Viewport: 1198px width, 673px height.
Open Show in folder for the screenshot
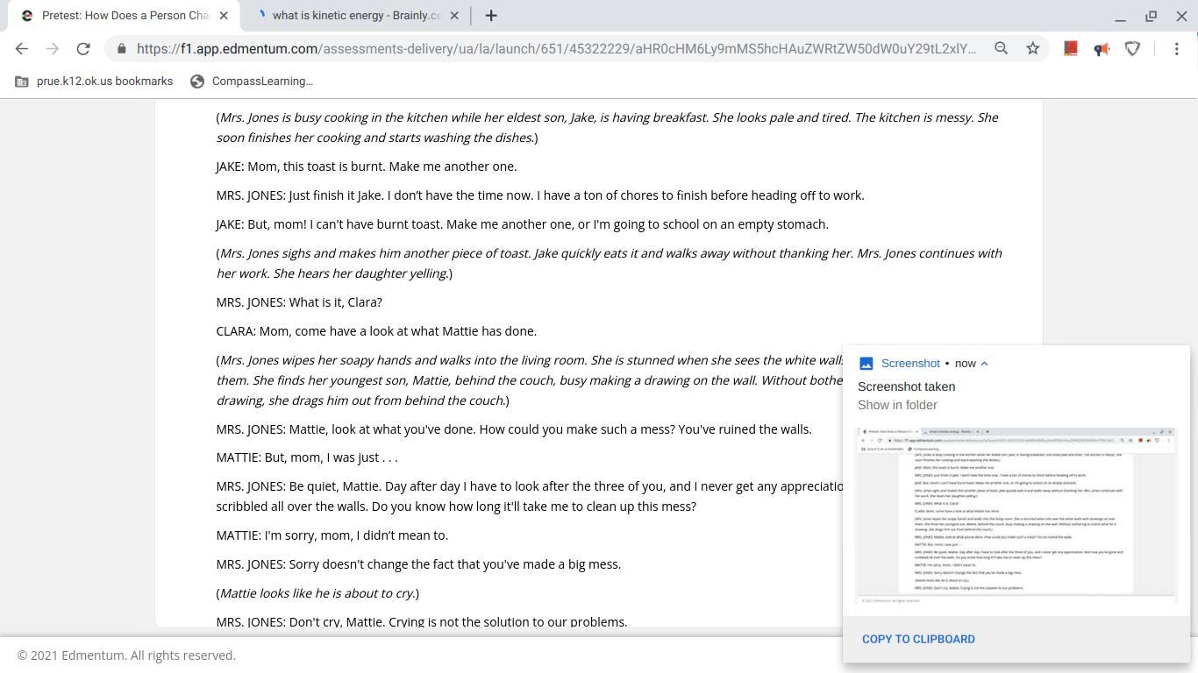(897, 405)
